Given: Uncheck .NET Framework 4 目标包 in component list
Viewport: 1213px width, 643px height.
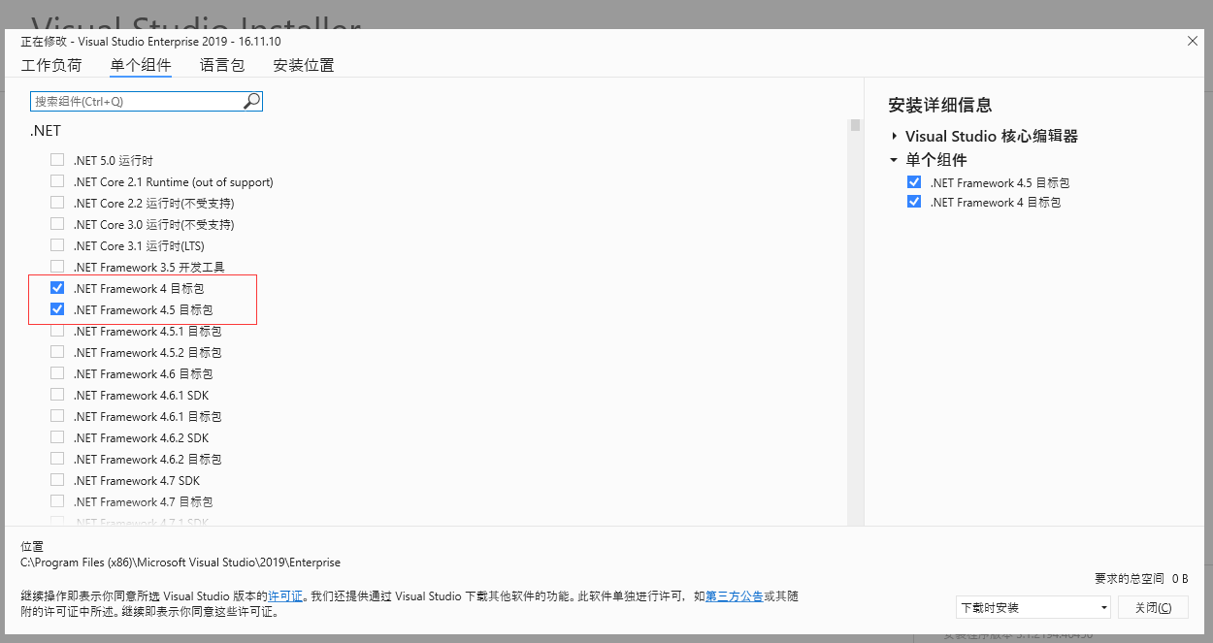Looking at the screenshot, I should click(x=57, y=288).
